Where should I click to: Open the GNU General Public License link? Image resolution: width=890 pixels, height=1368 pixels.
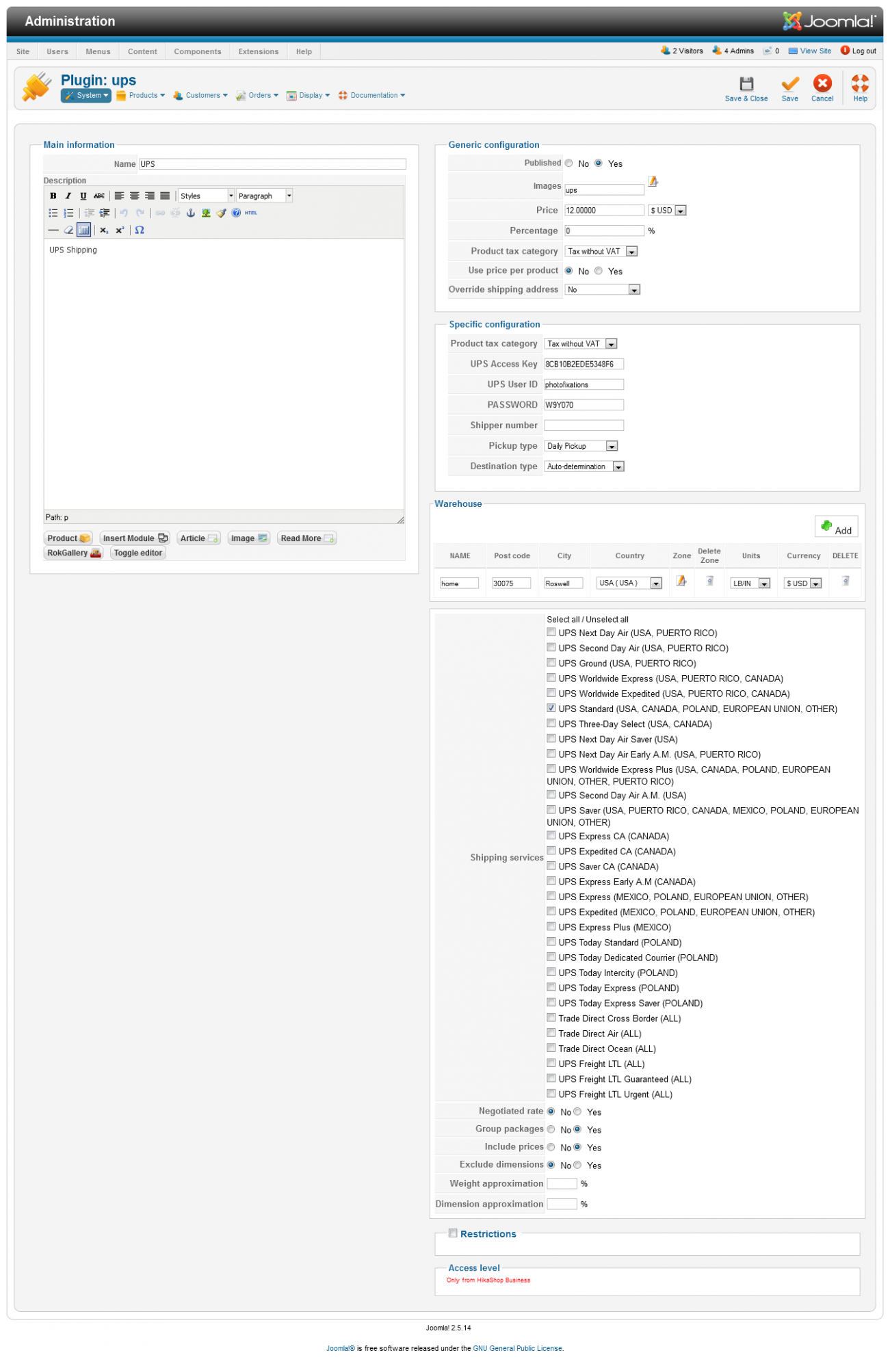[x=517, y=1349]
